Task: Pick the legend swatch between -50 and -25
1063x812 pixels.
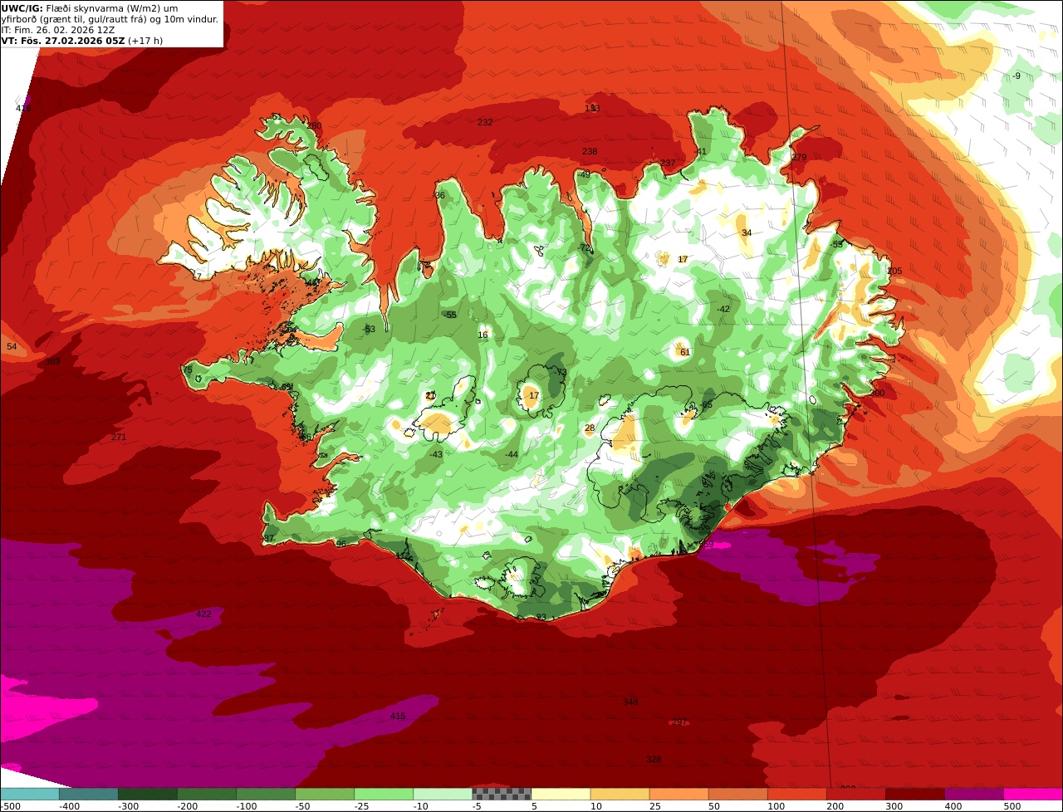Action: [x=324, y=794]
